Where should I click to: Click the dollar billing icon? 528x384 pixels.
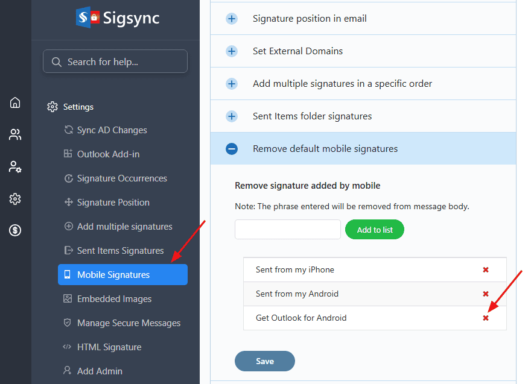click(15, 230)
